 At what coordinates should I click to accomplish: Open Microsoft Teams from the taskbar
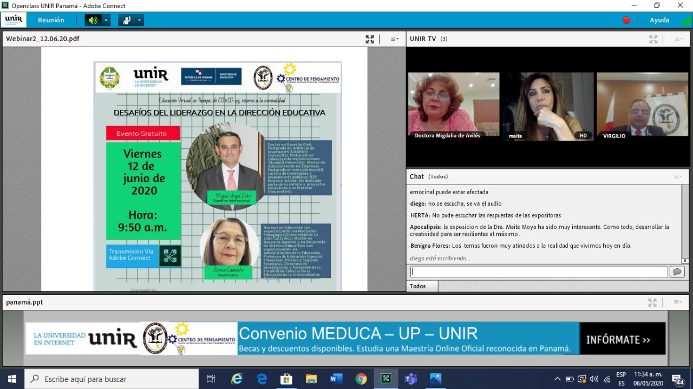click(x=411, y=379)
